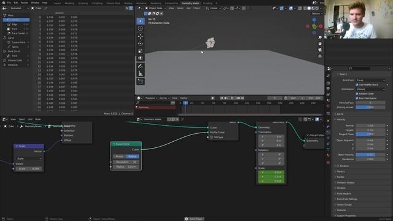Open the Particle properties tab icon

coord(328,133)
